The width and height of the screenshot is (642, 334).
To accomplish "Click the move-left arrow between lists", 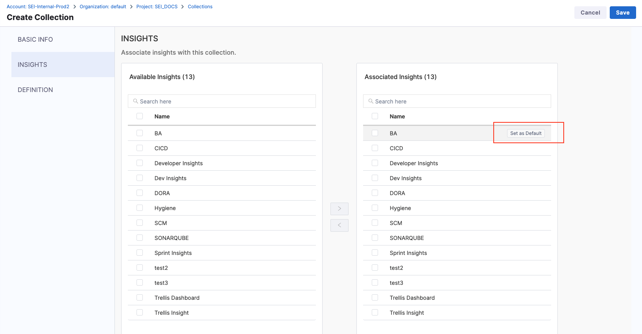I will [x=339, y=225].
